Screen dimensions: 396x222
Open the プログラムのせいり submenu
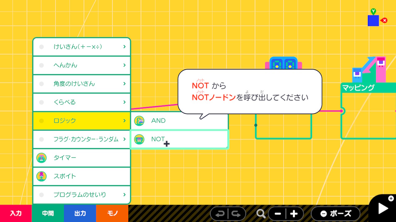point(82,195)
